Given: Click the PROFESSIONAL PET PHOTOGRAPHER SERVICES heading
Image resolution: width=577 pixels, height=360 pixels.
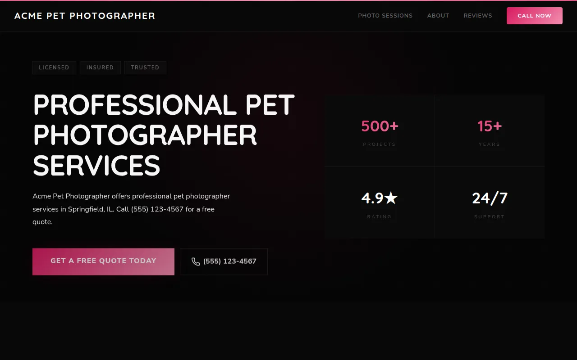Looking at the screenshot, I should coord(163,135).
